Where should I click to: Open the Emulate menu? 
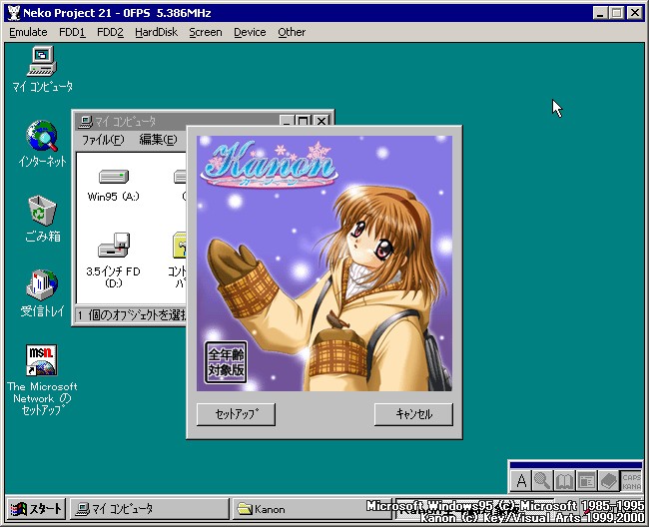tap(28, 32)
